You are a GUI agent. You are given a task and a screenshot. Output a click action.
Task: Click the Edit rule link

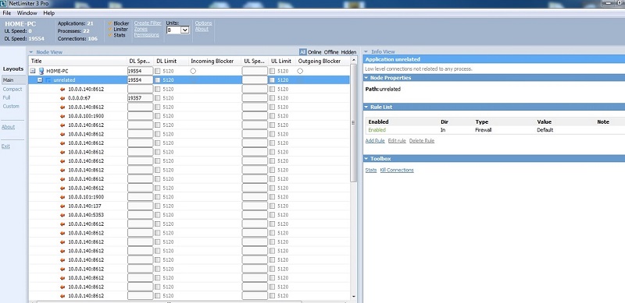(397, 141)
